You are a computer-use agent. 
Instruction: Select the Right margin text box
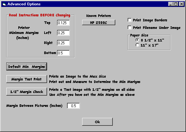63,43
